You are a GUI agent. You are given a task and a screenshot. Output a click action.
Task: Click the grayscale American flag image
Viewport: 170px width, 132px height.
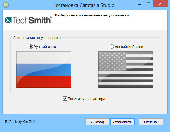tap(126, 70)
